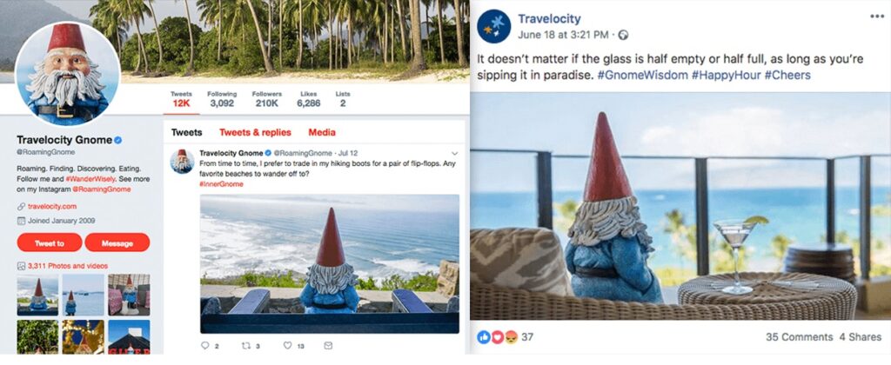The image size is (891, 365).
Task: Open the first gnome photo thumbnail
Action: point(37,295)
